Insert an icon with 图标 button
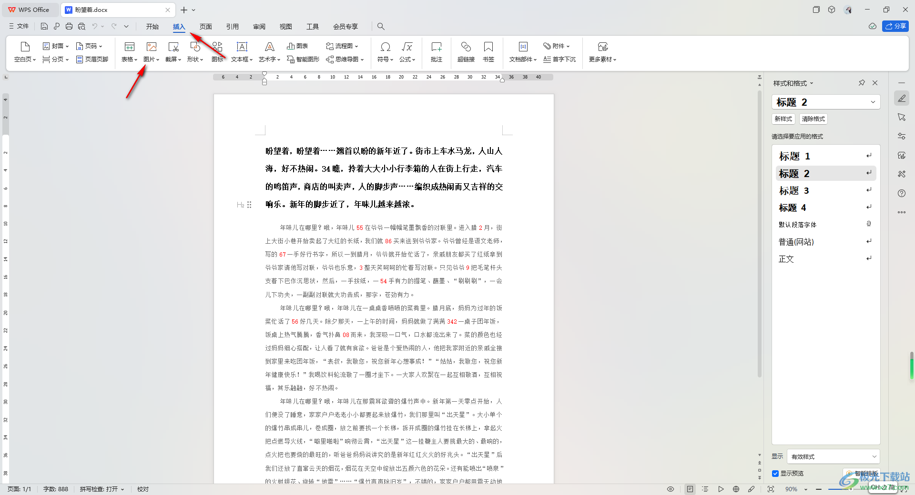 coord(217,52)
